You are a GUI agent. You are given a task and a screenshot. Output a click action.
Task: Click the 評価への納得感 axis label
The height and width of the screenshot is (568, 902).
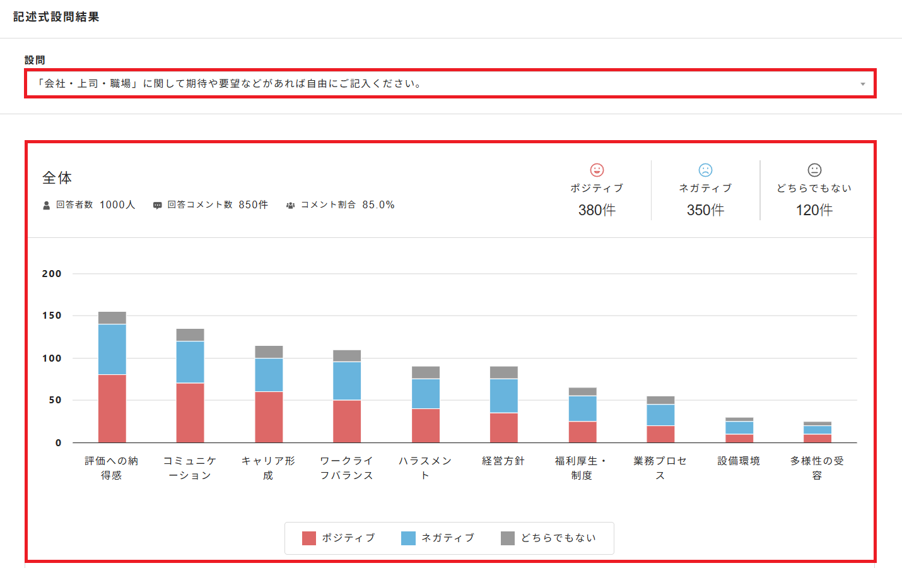pos(112,468)
